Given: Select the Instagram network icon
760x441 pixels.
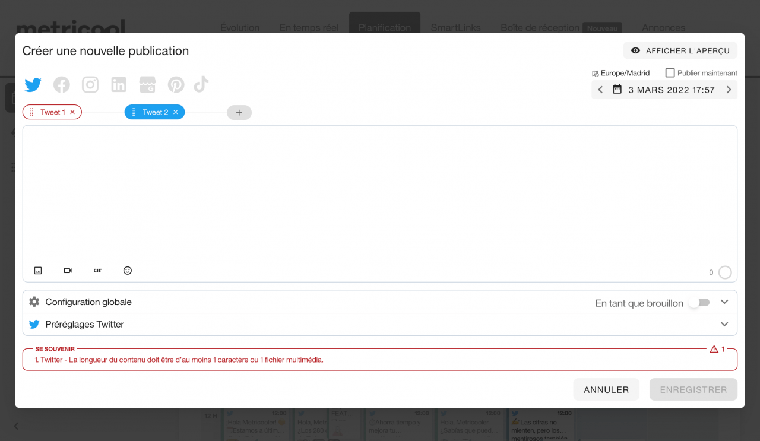Looking at the screenshot, I should click(x=90, y=84).
